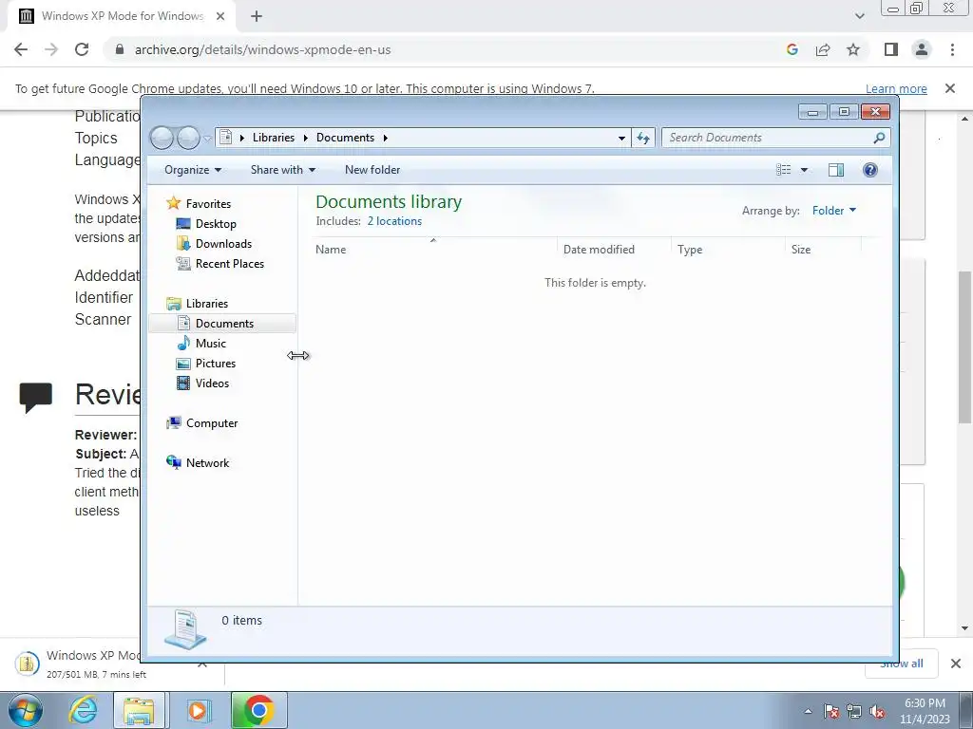Open the Windows Start button
The width and height of the screenshot is (973, 729).
coord(26,710)
